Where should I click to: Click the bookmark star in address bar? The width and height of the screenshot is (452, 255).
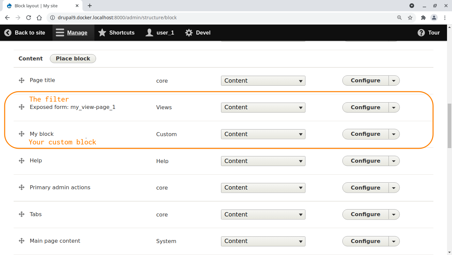pyautogui.click(x=410, y=18)
